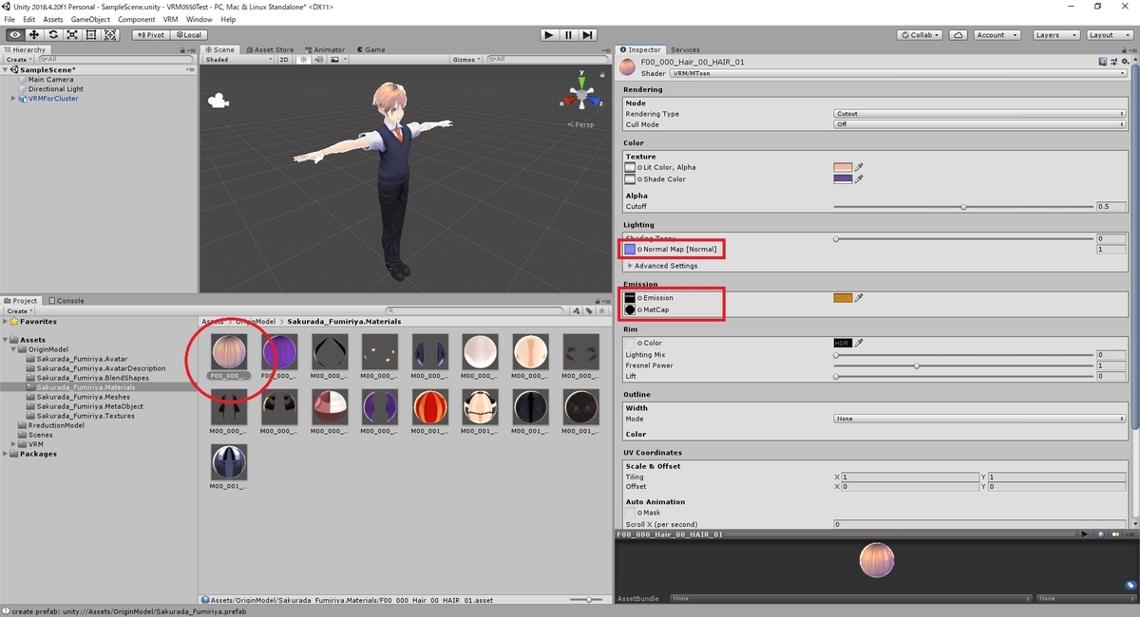
Task: Select the Rotate tool in toolbar
Action: [53, 35]
